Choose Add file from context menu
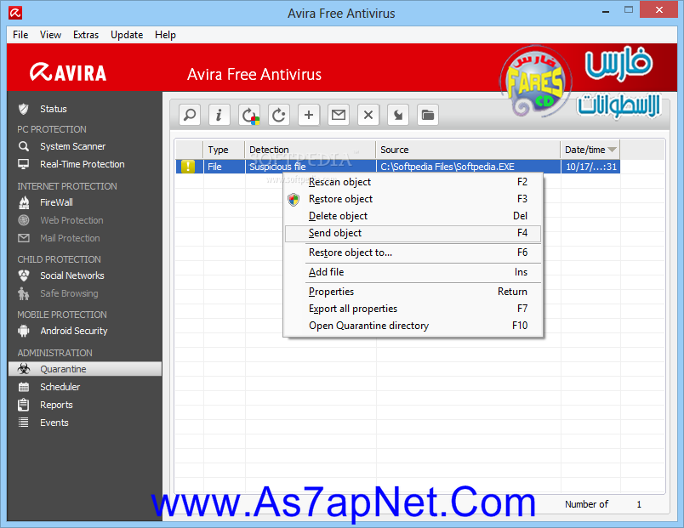 pos(413,272)
